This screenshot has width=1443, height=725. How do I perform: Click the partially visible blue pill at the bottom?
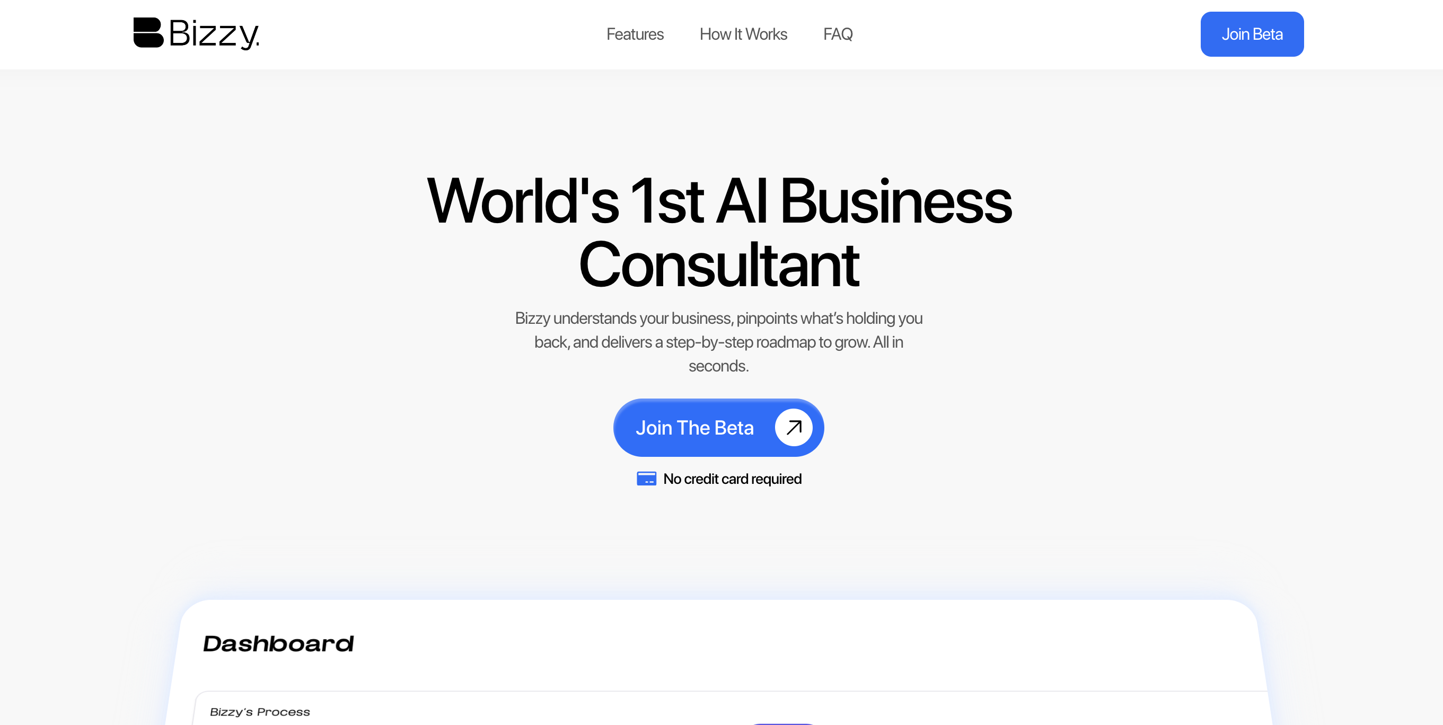point(782,723)
